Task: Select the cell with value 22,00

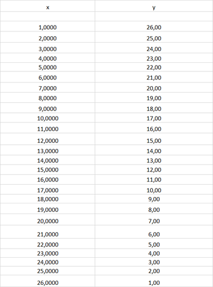Action: point(154,67)
